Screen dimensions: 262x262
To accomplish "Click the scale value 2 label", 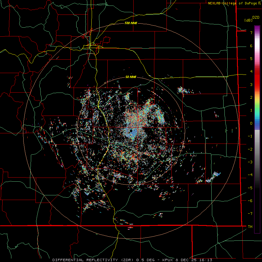I will (251, 98).
